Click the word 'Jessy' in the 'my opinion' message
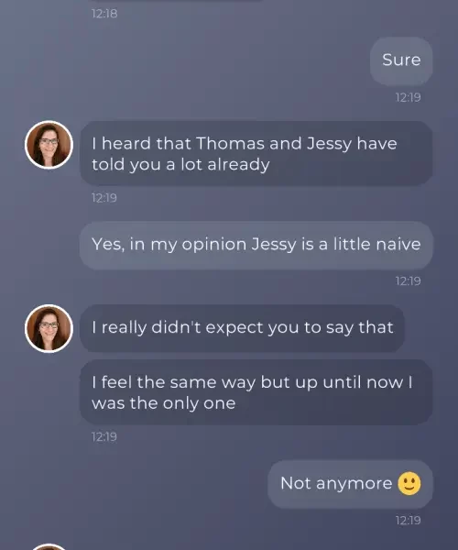 pyautogui.click(x=274, y=245)
